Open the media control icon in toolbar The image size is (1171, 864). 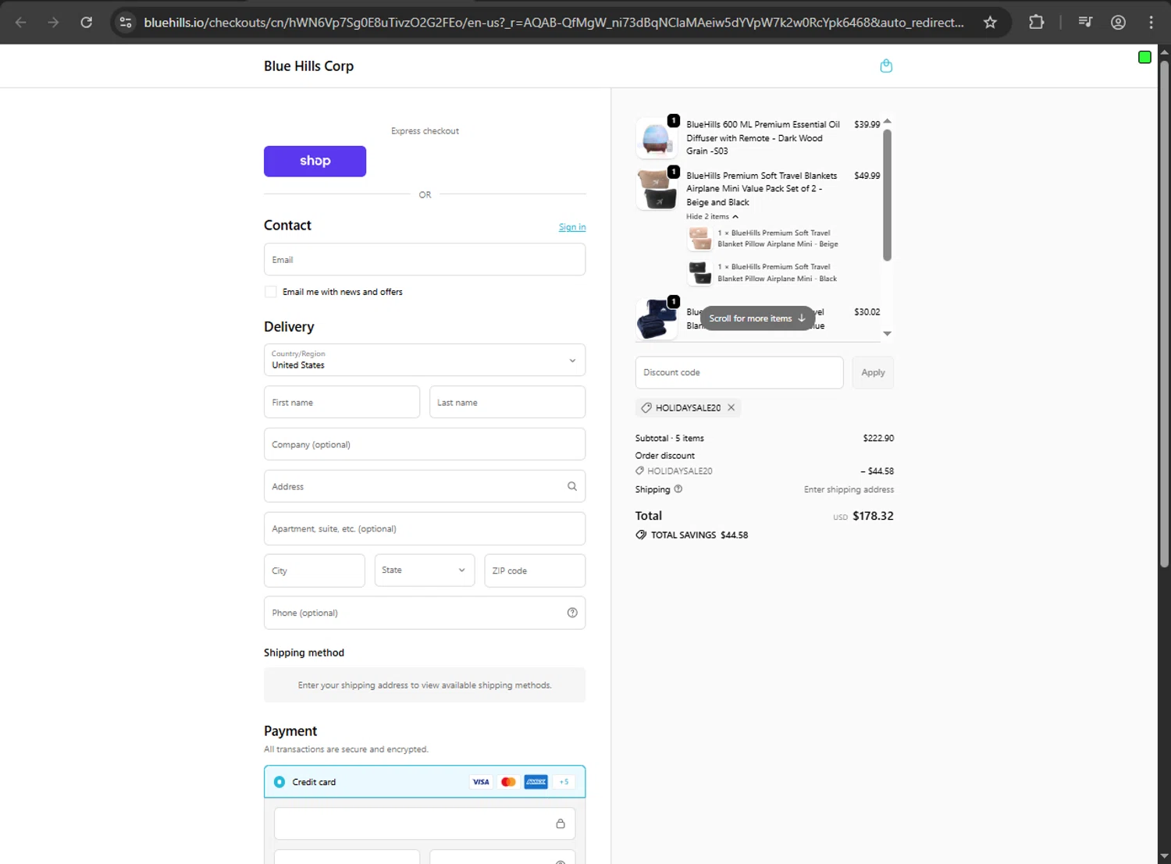point(1085,23)
